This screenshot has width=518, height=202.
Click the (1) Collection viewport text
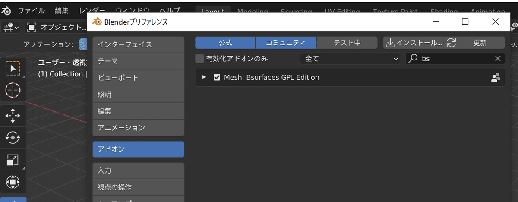point(60,74)
